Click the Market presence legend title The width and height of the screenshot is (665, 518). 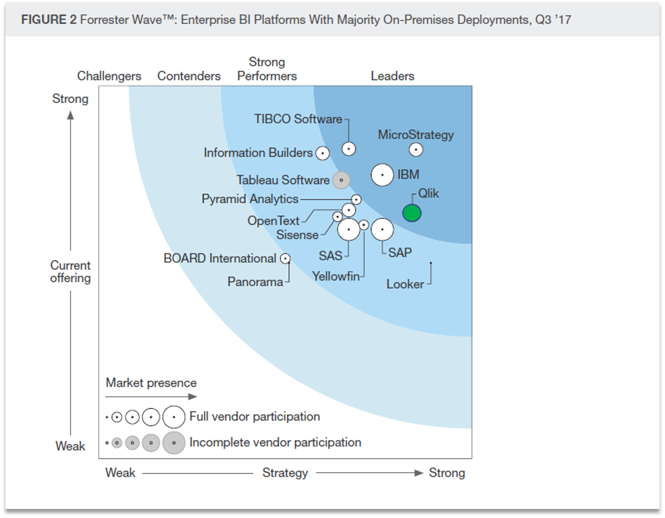click(151, 383)
